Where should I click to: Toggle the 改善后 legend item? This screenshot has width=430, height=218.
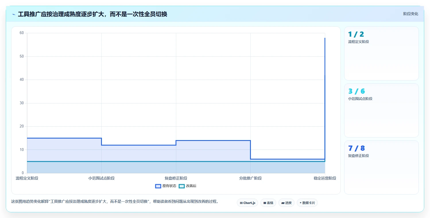tap(187, 186)
